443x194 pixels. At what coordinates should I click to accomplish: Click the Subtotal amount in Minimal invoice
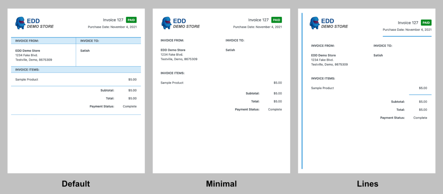pyautogui.click(x=277, y=93)
